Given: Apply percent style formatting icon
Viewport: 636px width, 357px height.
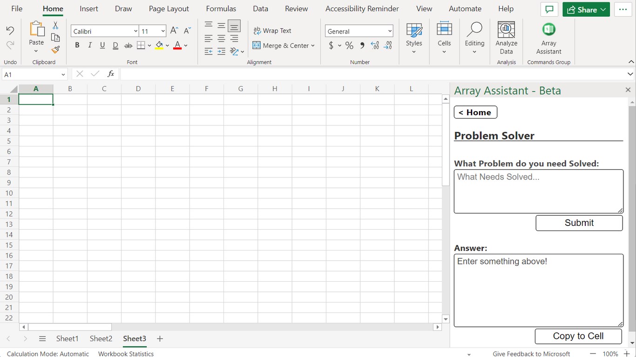Looking at the screenshot, I should click(349, 46).
